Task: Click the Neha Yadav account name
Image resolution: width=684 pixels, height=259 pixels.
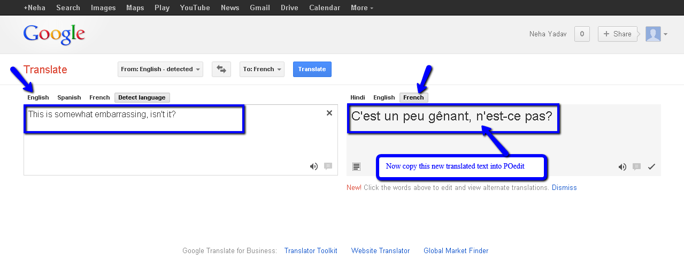Action: click(548, 34)
